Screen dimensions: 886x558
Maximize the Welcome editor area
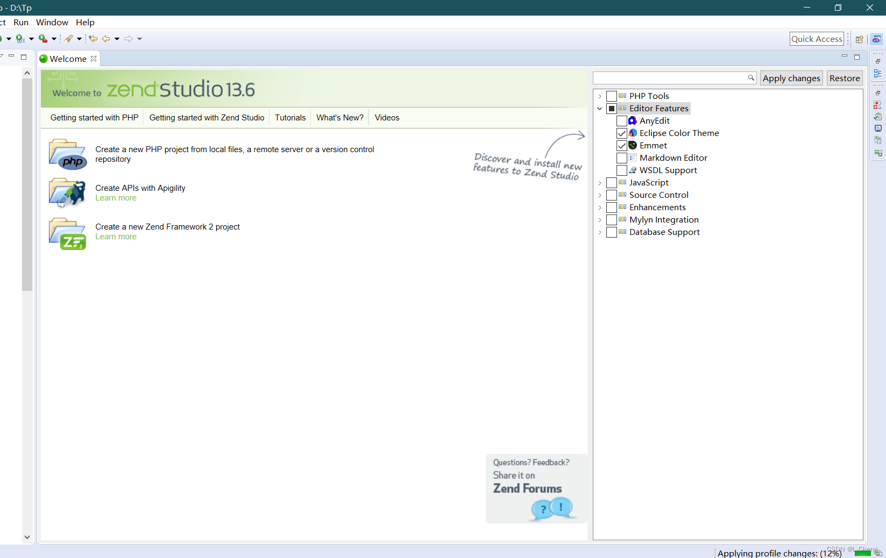click(857, 56)
